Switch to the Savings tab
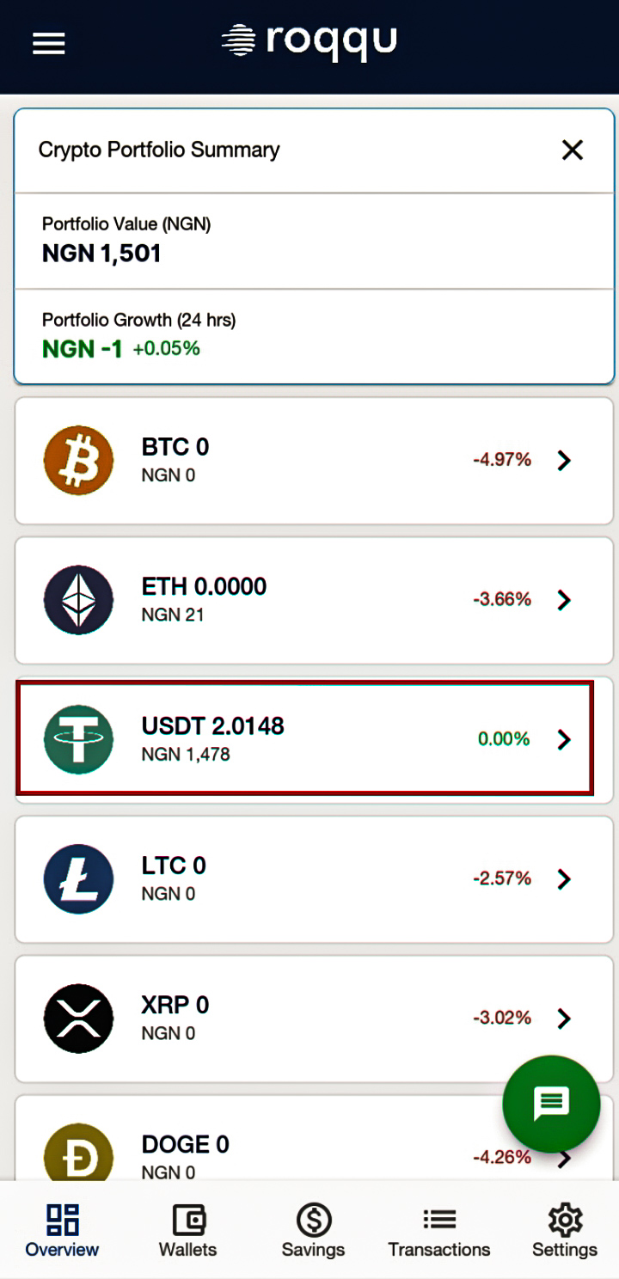The width and height of the screenshot is (619, 1279). point(313,1231)
